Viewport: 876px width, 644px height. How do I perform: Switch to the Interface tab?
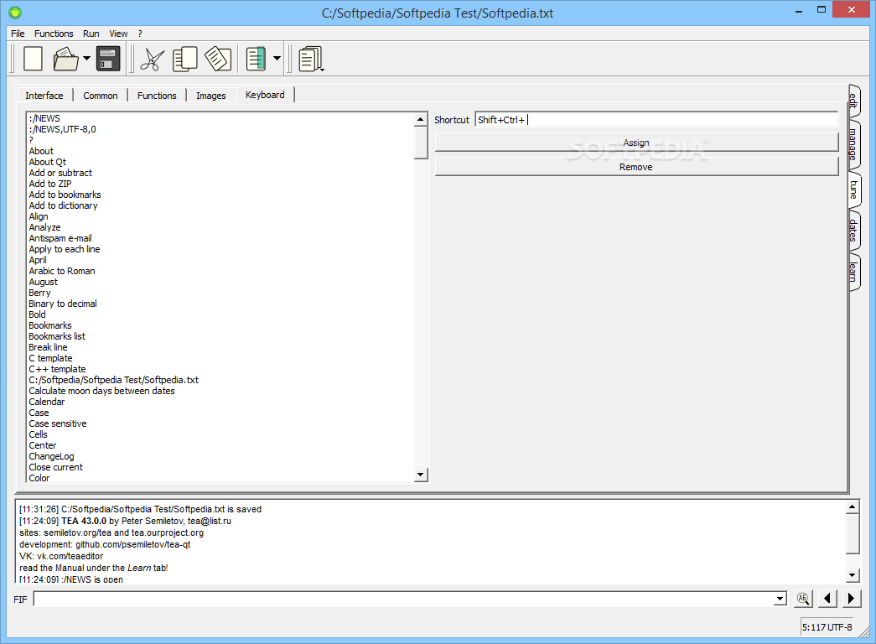[x=44, y=96]
